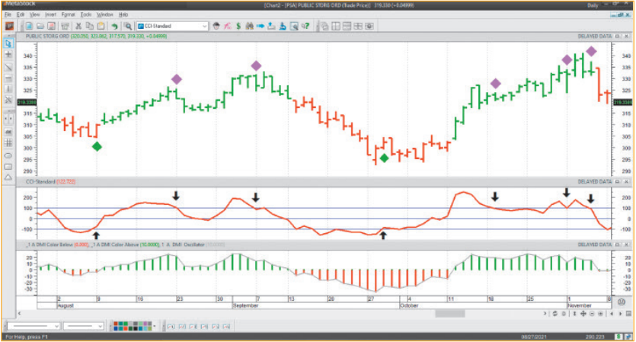Click the green dollar sign System Tester icon
The image size is (636, 342).
(238, 27)
